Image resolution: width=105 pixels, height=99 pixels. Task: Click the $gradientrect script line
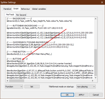pos(35,28)
